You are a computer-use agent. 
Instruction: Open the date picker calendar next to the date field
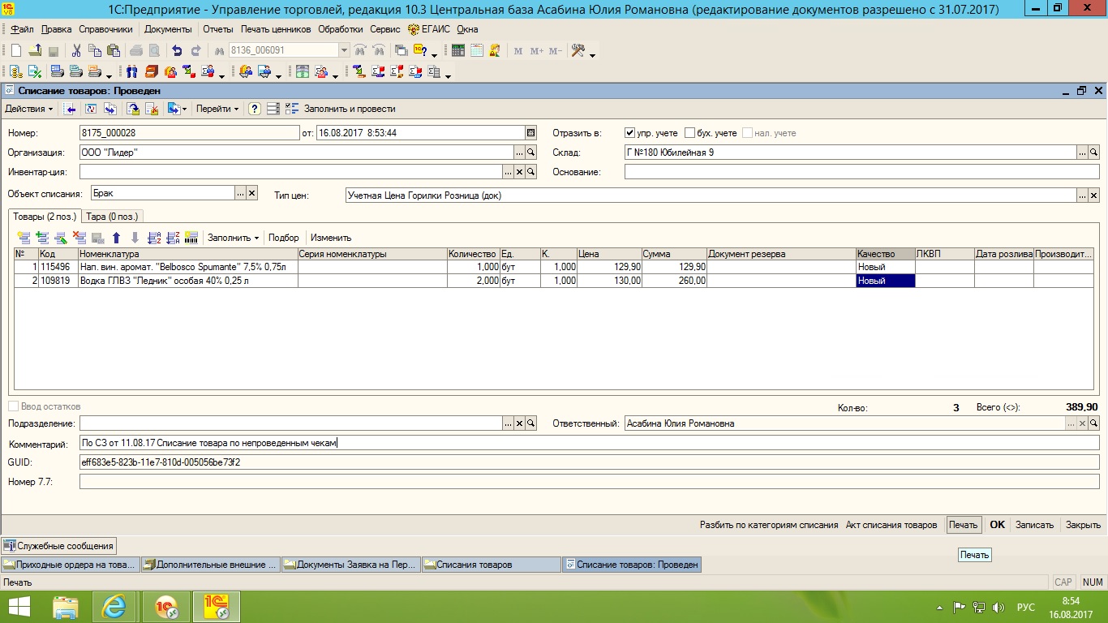[x=530, y=133]
